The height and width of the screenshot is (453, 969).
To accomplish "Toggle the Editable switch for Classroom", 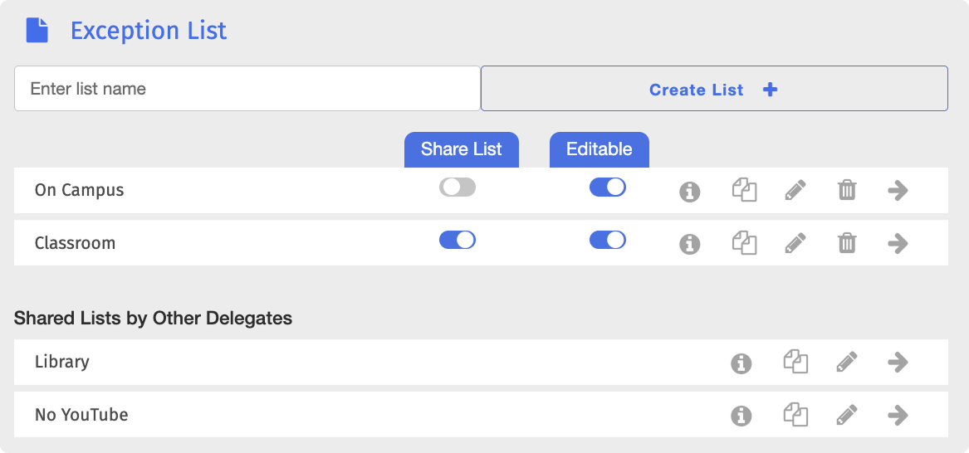I will click(608, 240).
